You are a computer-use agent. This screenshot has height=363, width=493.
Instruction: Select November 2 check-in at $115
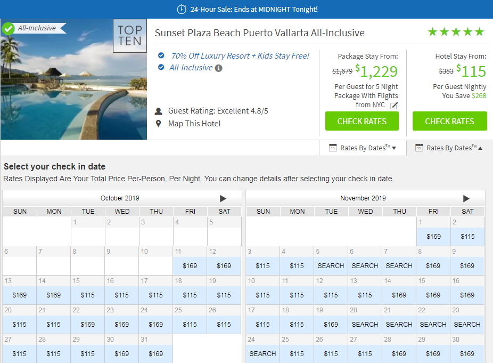[467, 237]
